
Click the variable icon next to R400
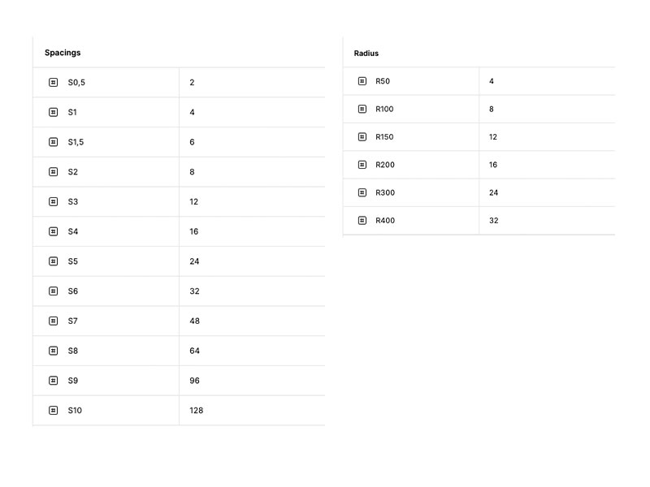(362, 220)
